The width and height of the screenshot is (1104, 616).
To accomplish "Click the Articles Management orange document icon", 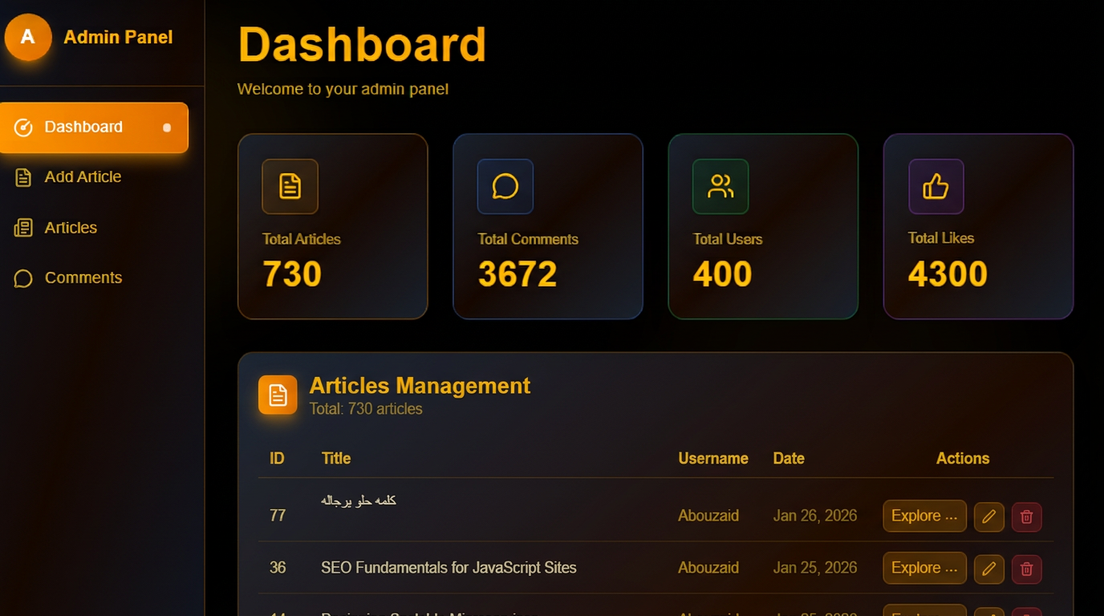I will click(x=278, y=395).
